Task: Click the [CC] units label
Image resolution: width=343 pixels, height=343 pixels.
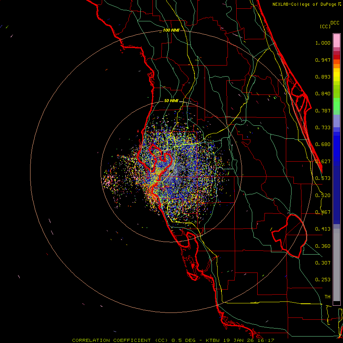Action: coord(325,26)
